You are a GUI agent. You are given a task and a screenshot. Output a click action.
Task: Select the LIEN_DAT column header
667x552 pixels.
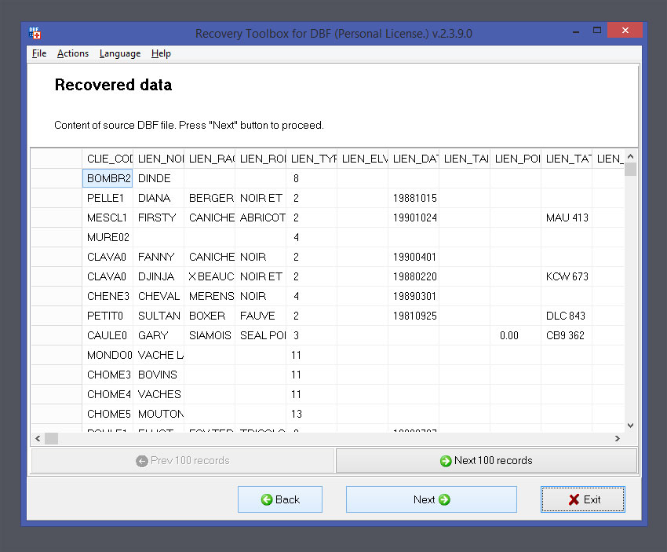point(414,159)
